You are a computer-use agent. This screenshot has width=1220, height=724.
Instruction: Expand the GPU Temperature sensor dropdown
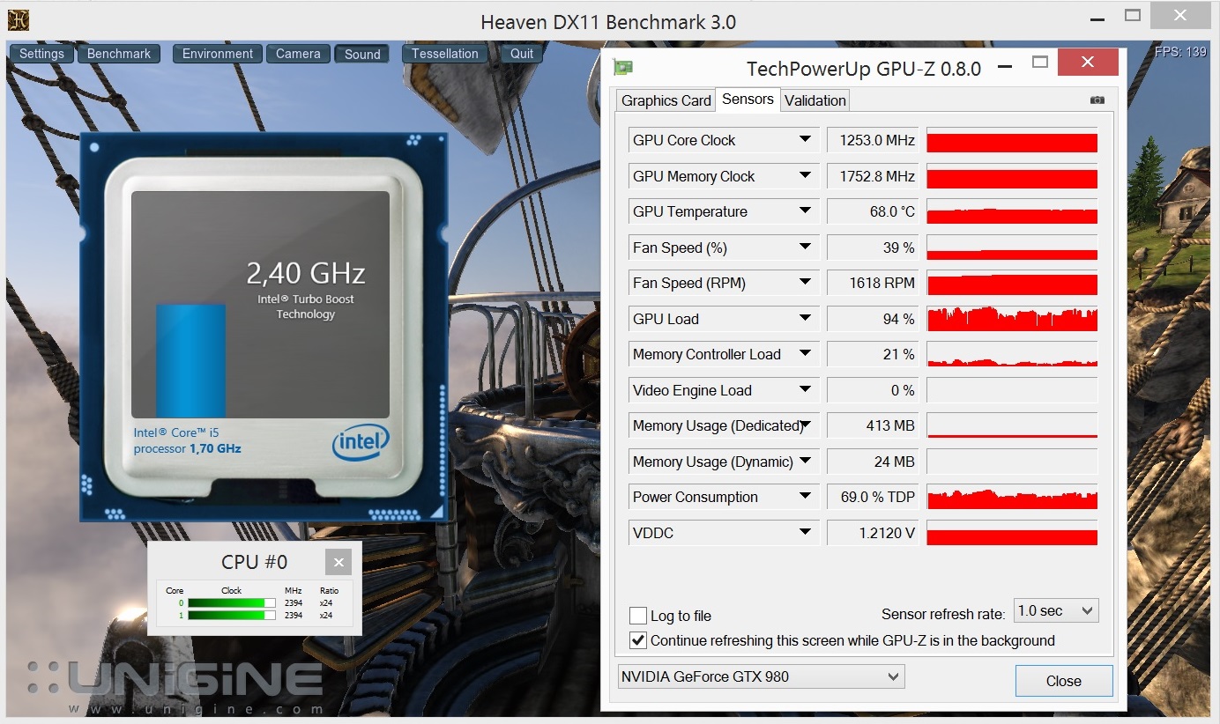[x=805, y=211]
